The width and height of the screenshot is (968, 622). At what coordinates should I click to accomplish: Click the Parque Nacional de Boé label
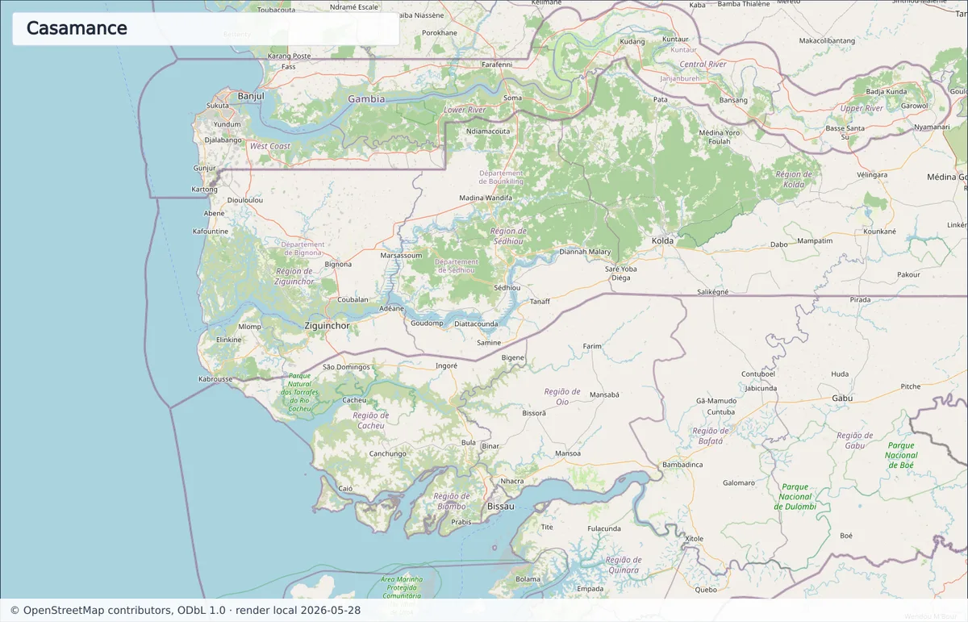901,455
